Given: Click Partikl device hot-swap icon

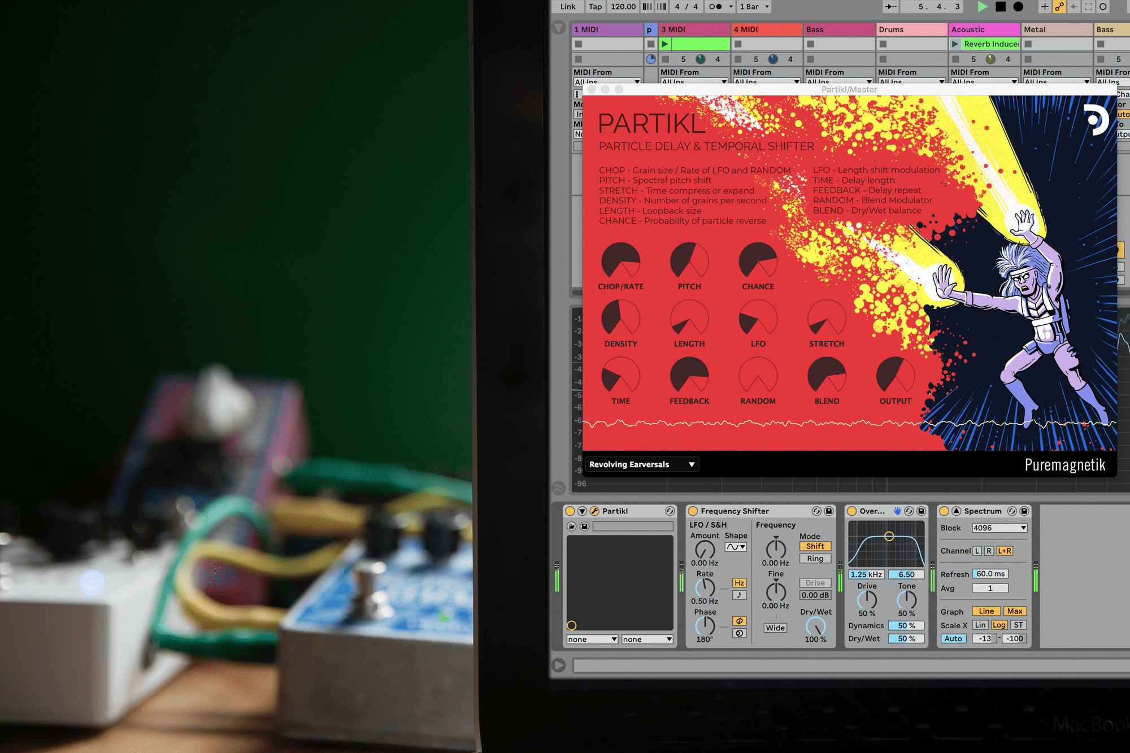Looking at the screenshot, I should (x=670, y=511).
